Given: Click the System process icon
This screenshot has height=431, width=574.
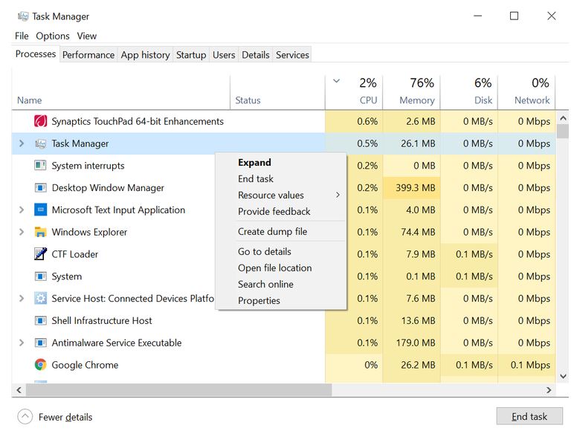Looking at the screenshot, I should (x=40, y=276).
